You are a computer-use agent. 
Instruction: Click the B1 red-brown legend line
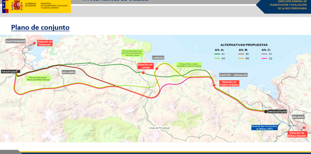241,54
